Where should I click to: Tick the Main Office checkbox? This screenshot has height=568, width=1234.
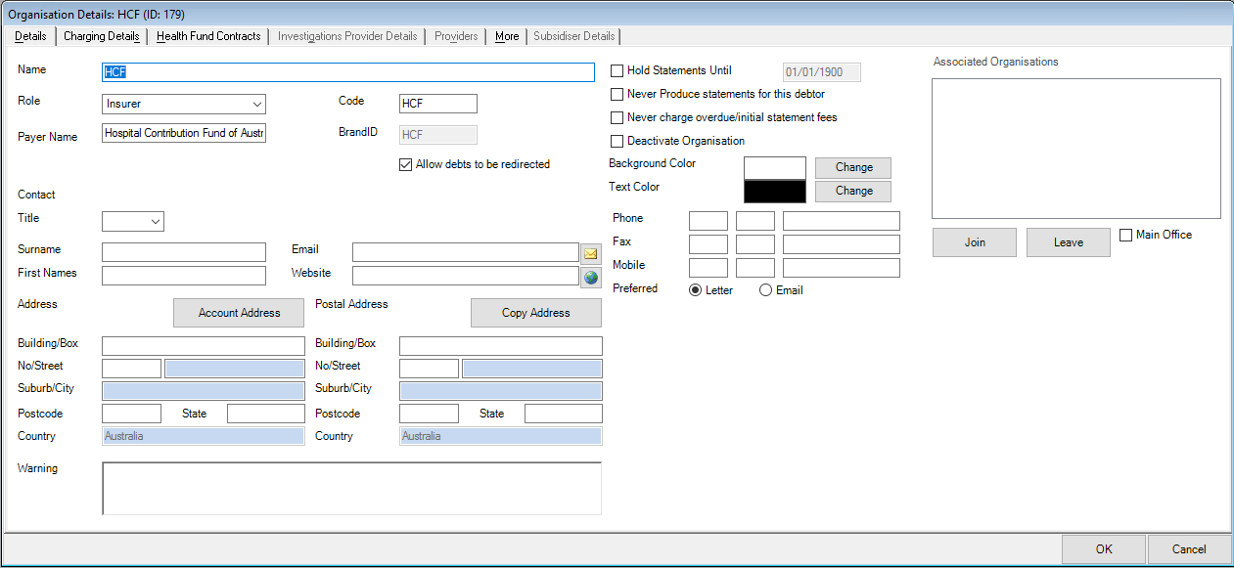1125,235
